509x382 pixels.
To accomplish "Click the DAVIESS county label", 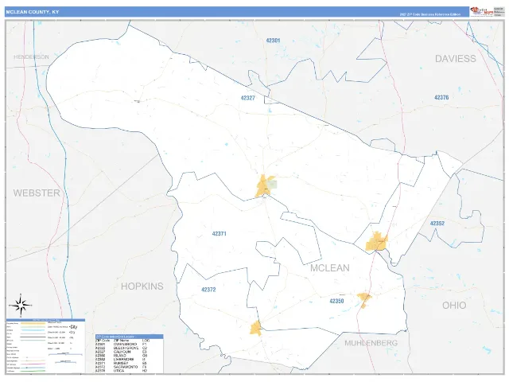I will (x=456, y=59).
